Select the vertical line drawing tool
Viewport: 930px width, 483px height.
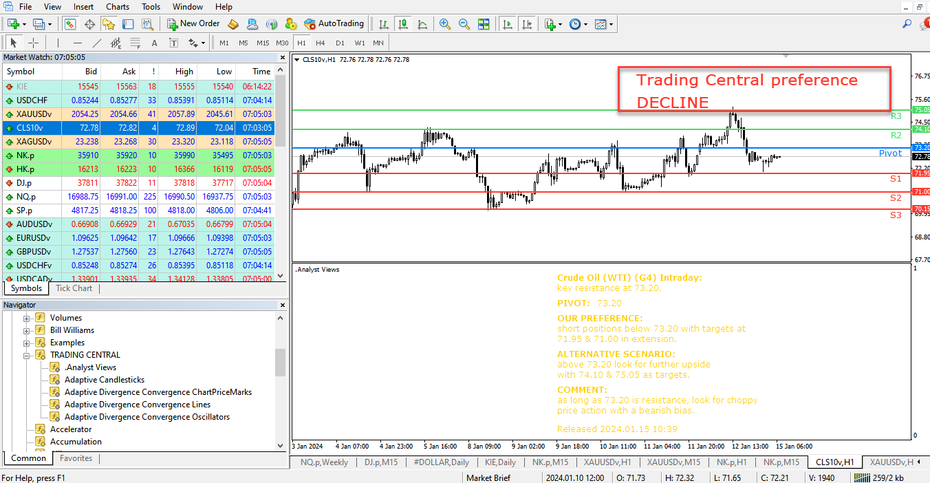[x=58, y=43]
